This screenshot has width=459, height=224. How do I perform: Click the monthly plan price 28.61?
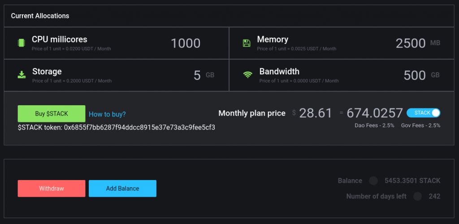click(316, 113)
